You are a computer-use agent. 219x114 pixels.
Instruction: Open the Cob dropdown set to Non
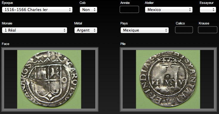[x=88, y=10]
